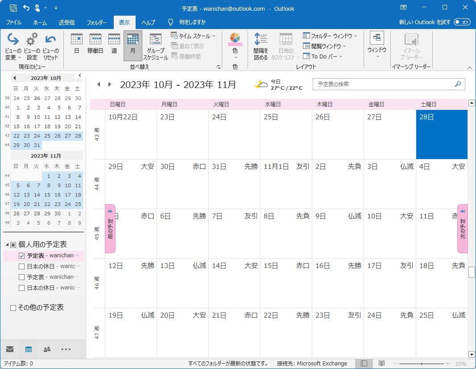The height and width of the screenshot is (369, 476).
Task: Open the ファイル tab
Action: (14, 22)
